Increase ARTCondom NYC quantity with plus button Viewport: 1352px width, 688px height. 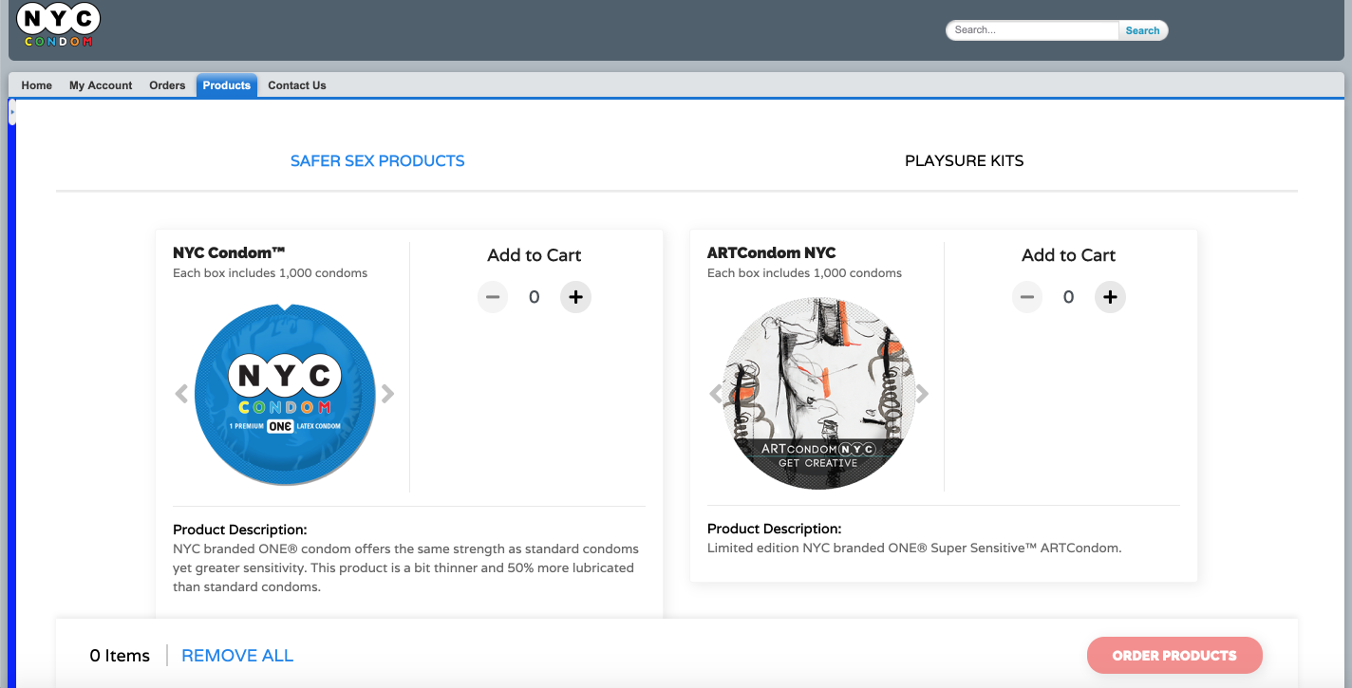pos(1110,297)
